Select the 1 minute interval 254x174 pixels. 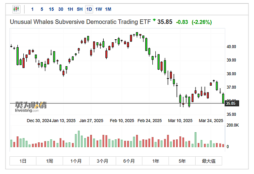tap(33, 9)
